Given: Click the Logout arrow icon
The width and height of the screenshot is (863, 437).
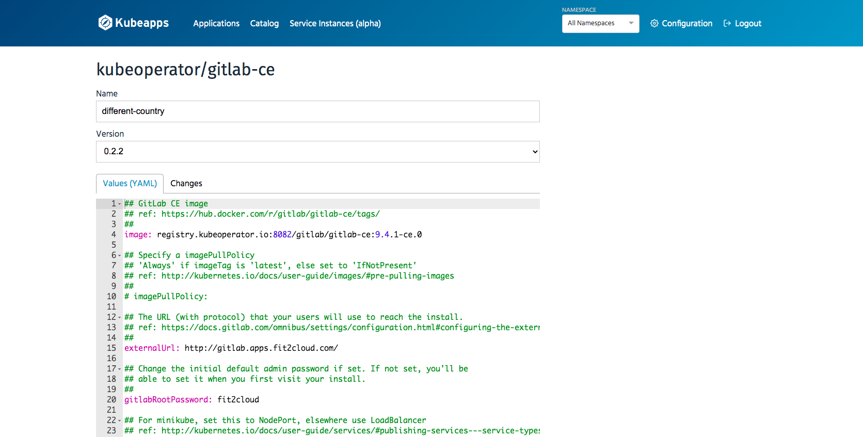Looking at the screenshot, I should (727, 23).
